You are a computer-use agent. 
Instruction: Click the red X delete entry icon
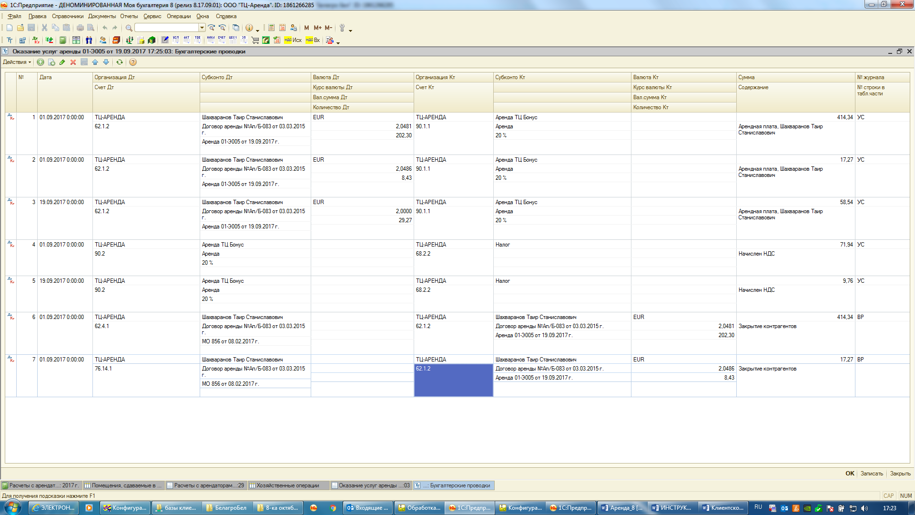(x=73, y=62)
